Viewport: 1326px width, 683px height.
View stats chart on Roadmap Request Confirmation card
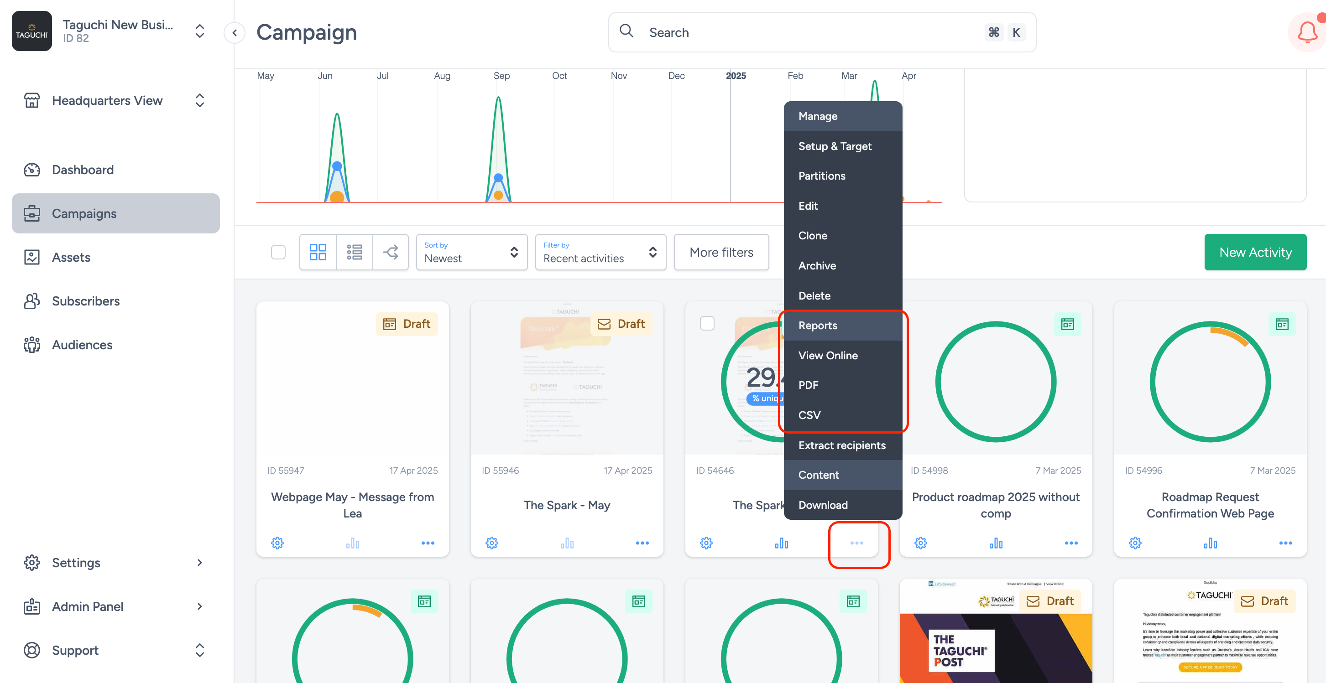(1210, 543)
